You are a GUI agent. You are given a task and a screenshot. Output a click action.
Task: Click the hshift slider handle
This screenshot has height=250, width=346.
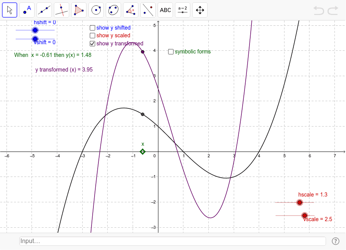(35, 30)
